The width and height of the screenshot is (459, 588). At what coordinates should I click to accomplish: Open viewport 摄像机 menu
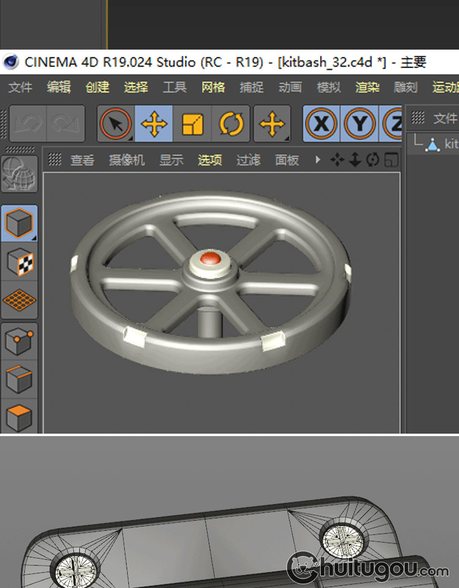[x=127, y=160]
